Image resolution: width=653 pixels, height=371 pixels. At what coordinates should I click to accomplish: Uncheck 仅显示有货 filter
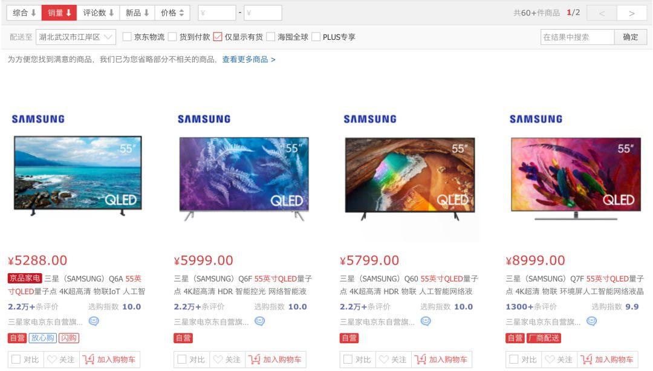[x=218, y=37]
